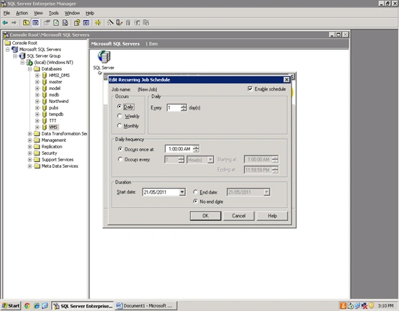The image size is (399, 311).
Task: Select the End date radio button
Action: pyautogui.click(x=195, y=192)
